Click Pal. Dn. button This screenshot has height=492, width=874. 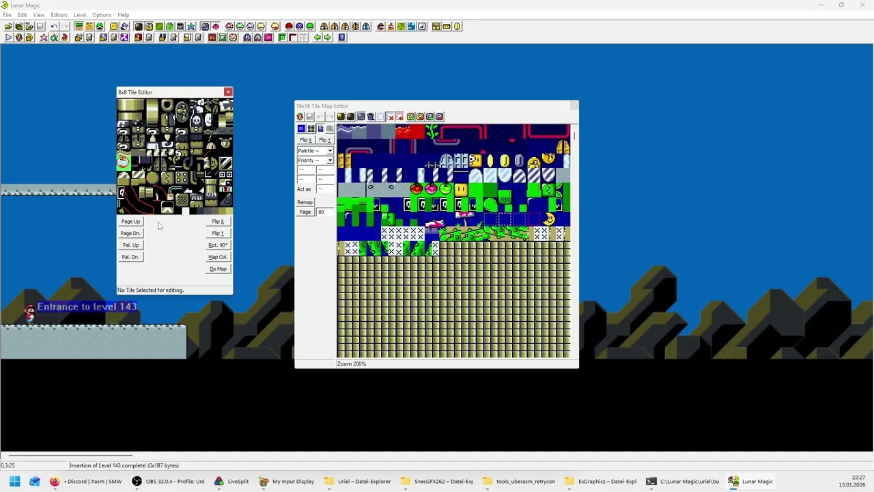click(x=130, y=257)
